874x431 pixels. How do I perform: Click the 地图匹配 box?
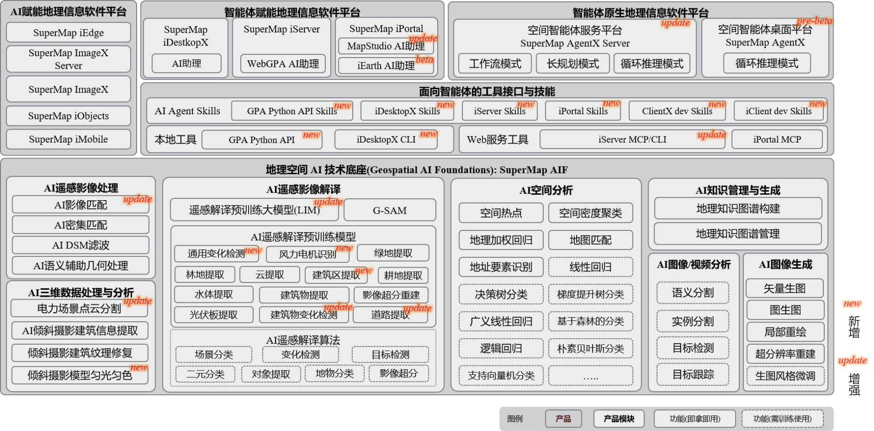point(591,240)
